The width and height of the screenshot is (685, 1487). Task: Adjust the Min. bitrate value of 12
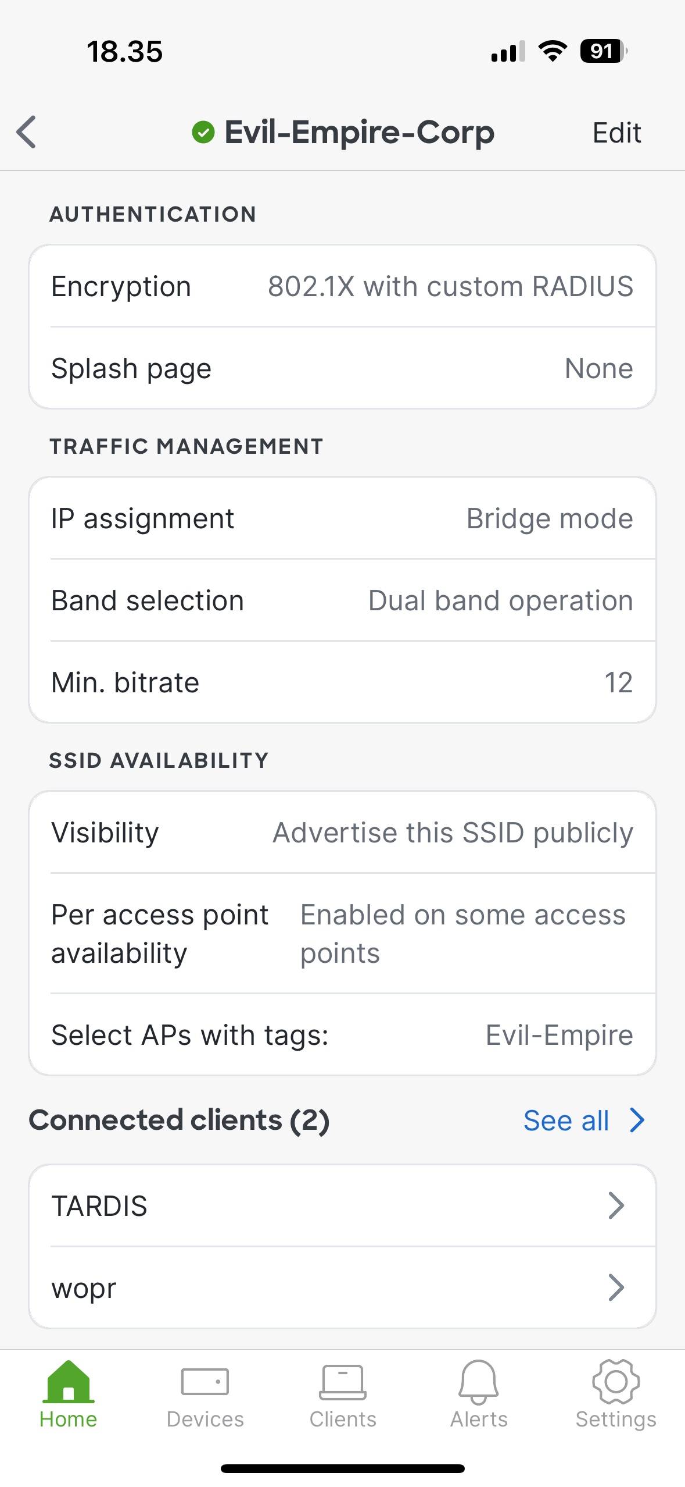point(342,682)
